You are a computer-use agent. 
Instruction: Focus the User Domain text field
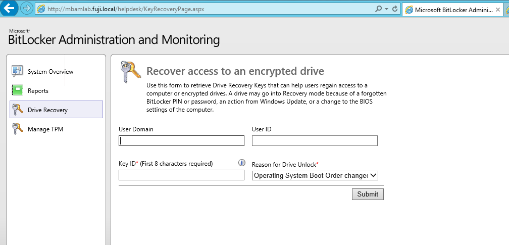(x=181, y=141)
